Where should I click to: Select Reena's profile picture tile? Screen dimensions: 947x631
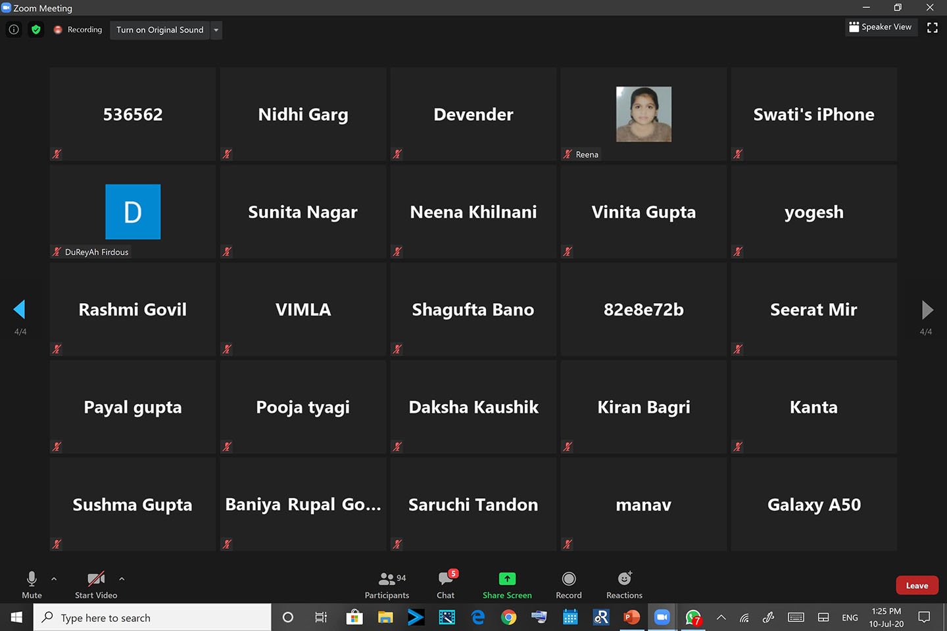(x=643, y=114)
